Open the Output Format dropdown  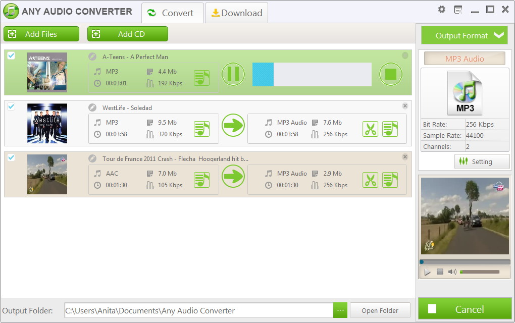[464, 35]
